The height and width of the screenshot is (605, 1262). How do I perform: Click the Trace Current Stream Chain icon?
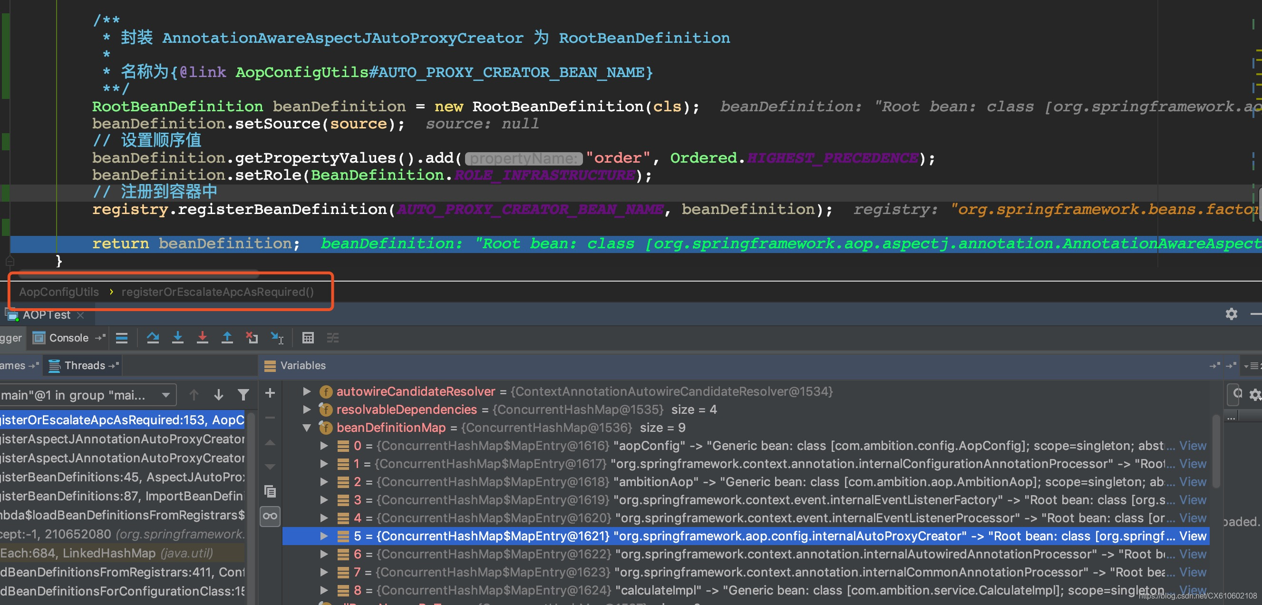point(333,338)
